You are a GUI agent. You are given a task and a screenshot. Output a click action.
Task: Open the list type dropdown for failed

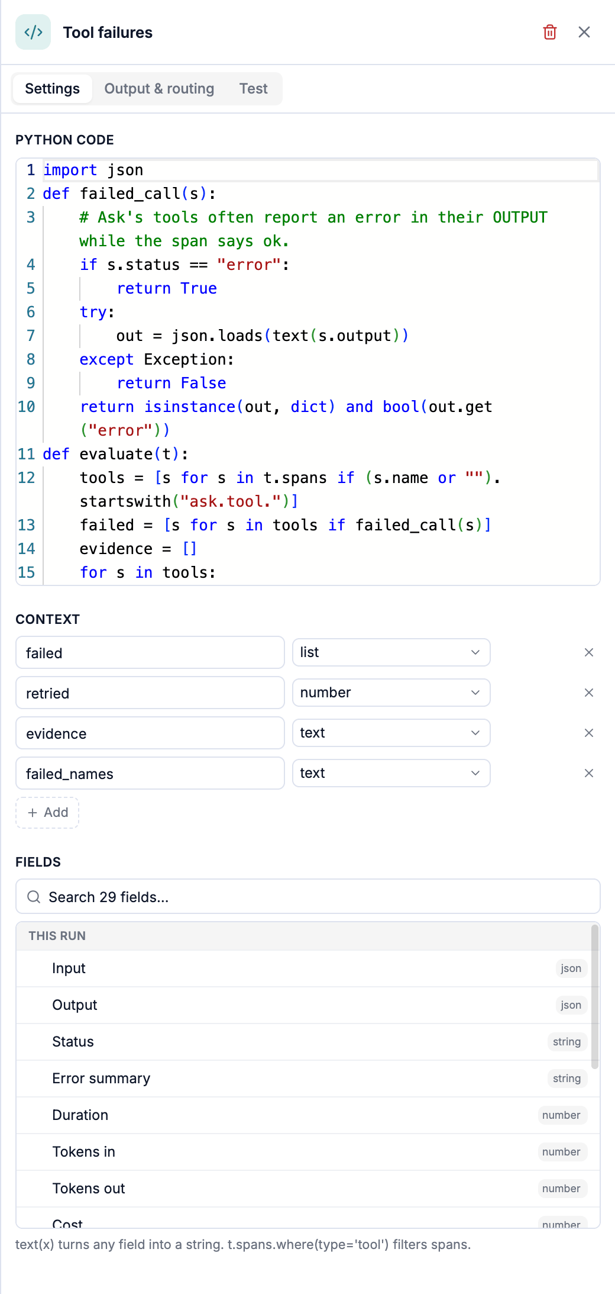[391, 652]
